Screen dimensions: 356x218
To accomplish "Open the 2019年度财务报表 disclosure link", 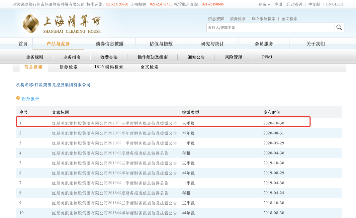I will point(110,153).
